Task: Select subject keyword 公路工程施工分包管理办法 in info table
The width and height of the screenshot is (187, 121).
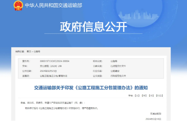Action: pos(54,76)
